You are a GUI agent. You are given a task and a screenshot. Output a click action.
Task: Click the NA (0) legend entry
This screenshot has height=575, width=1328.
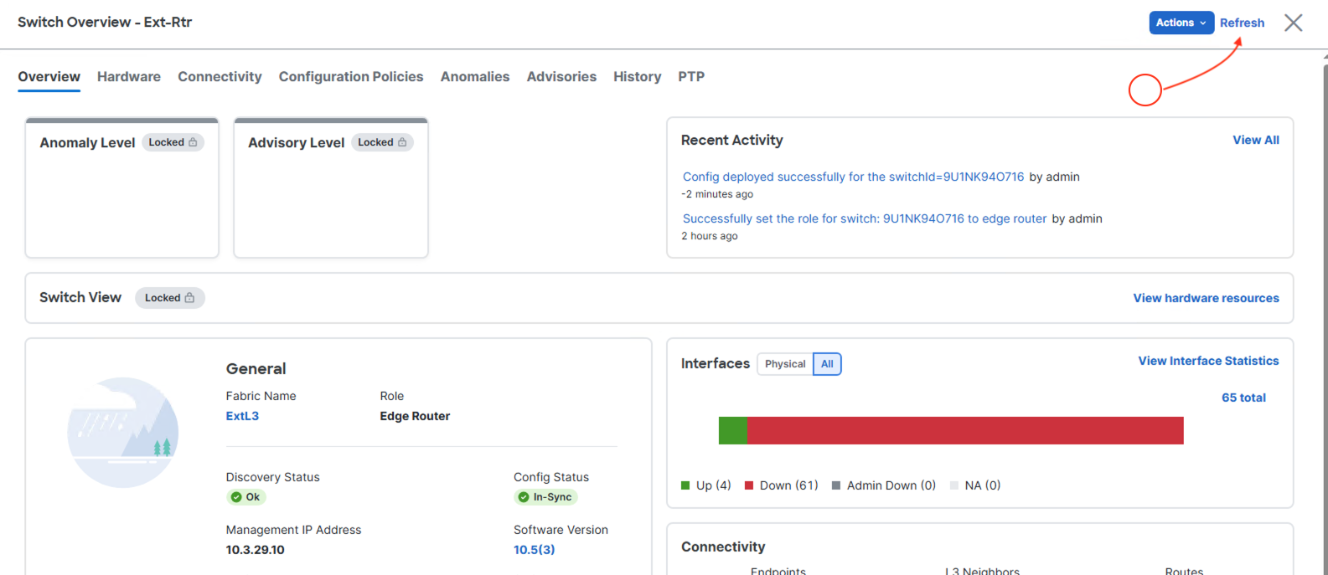pyautogui.click(x=975, y=485)
